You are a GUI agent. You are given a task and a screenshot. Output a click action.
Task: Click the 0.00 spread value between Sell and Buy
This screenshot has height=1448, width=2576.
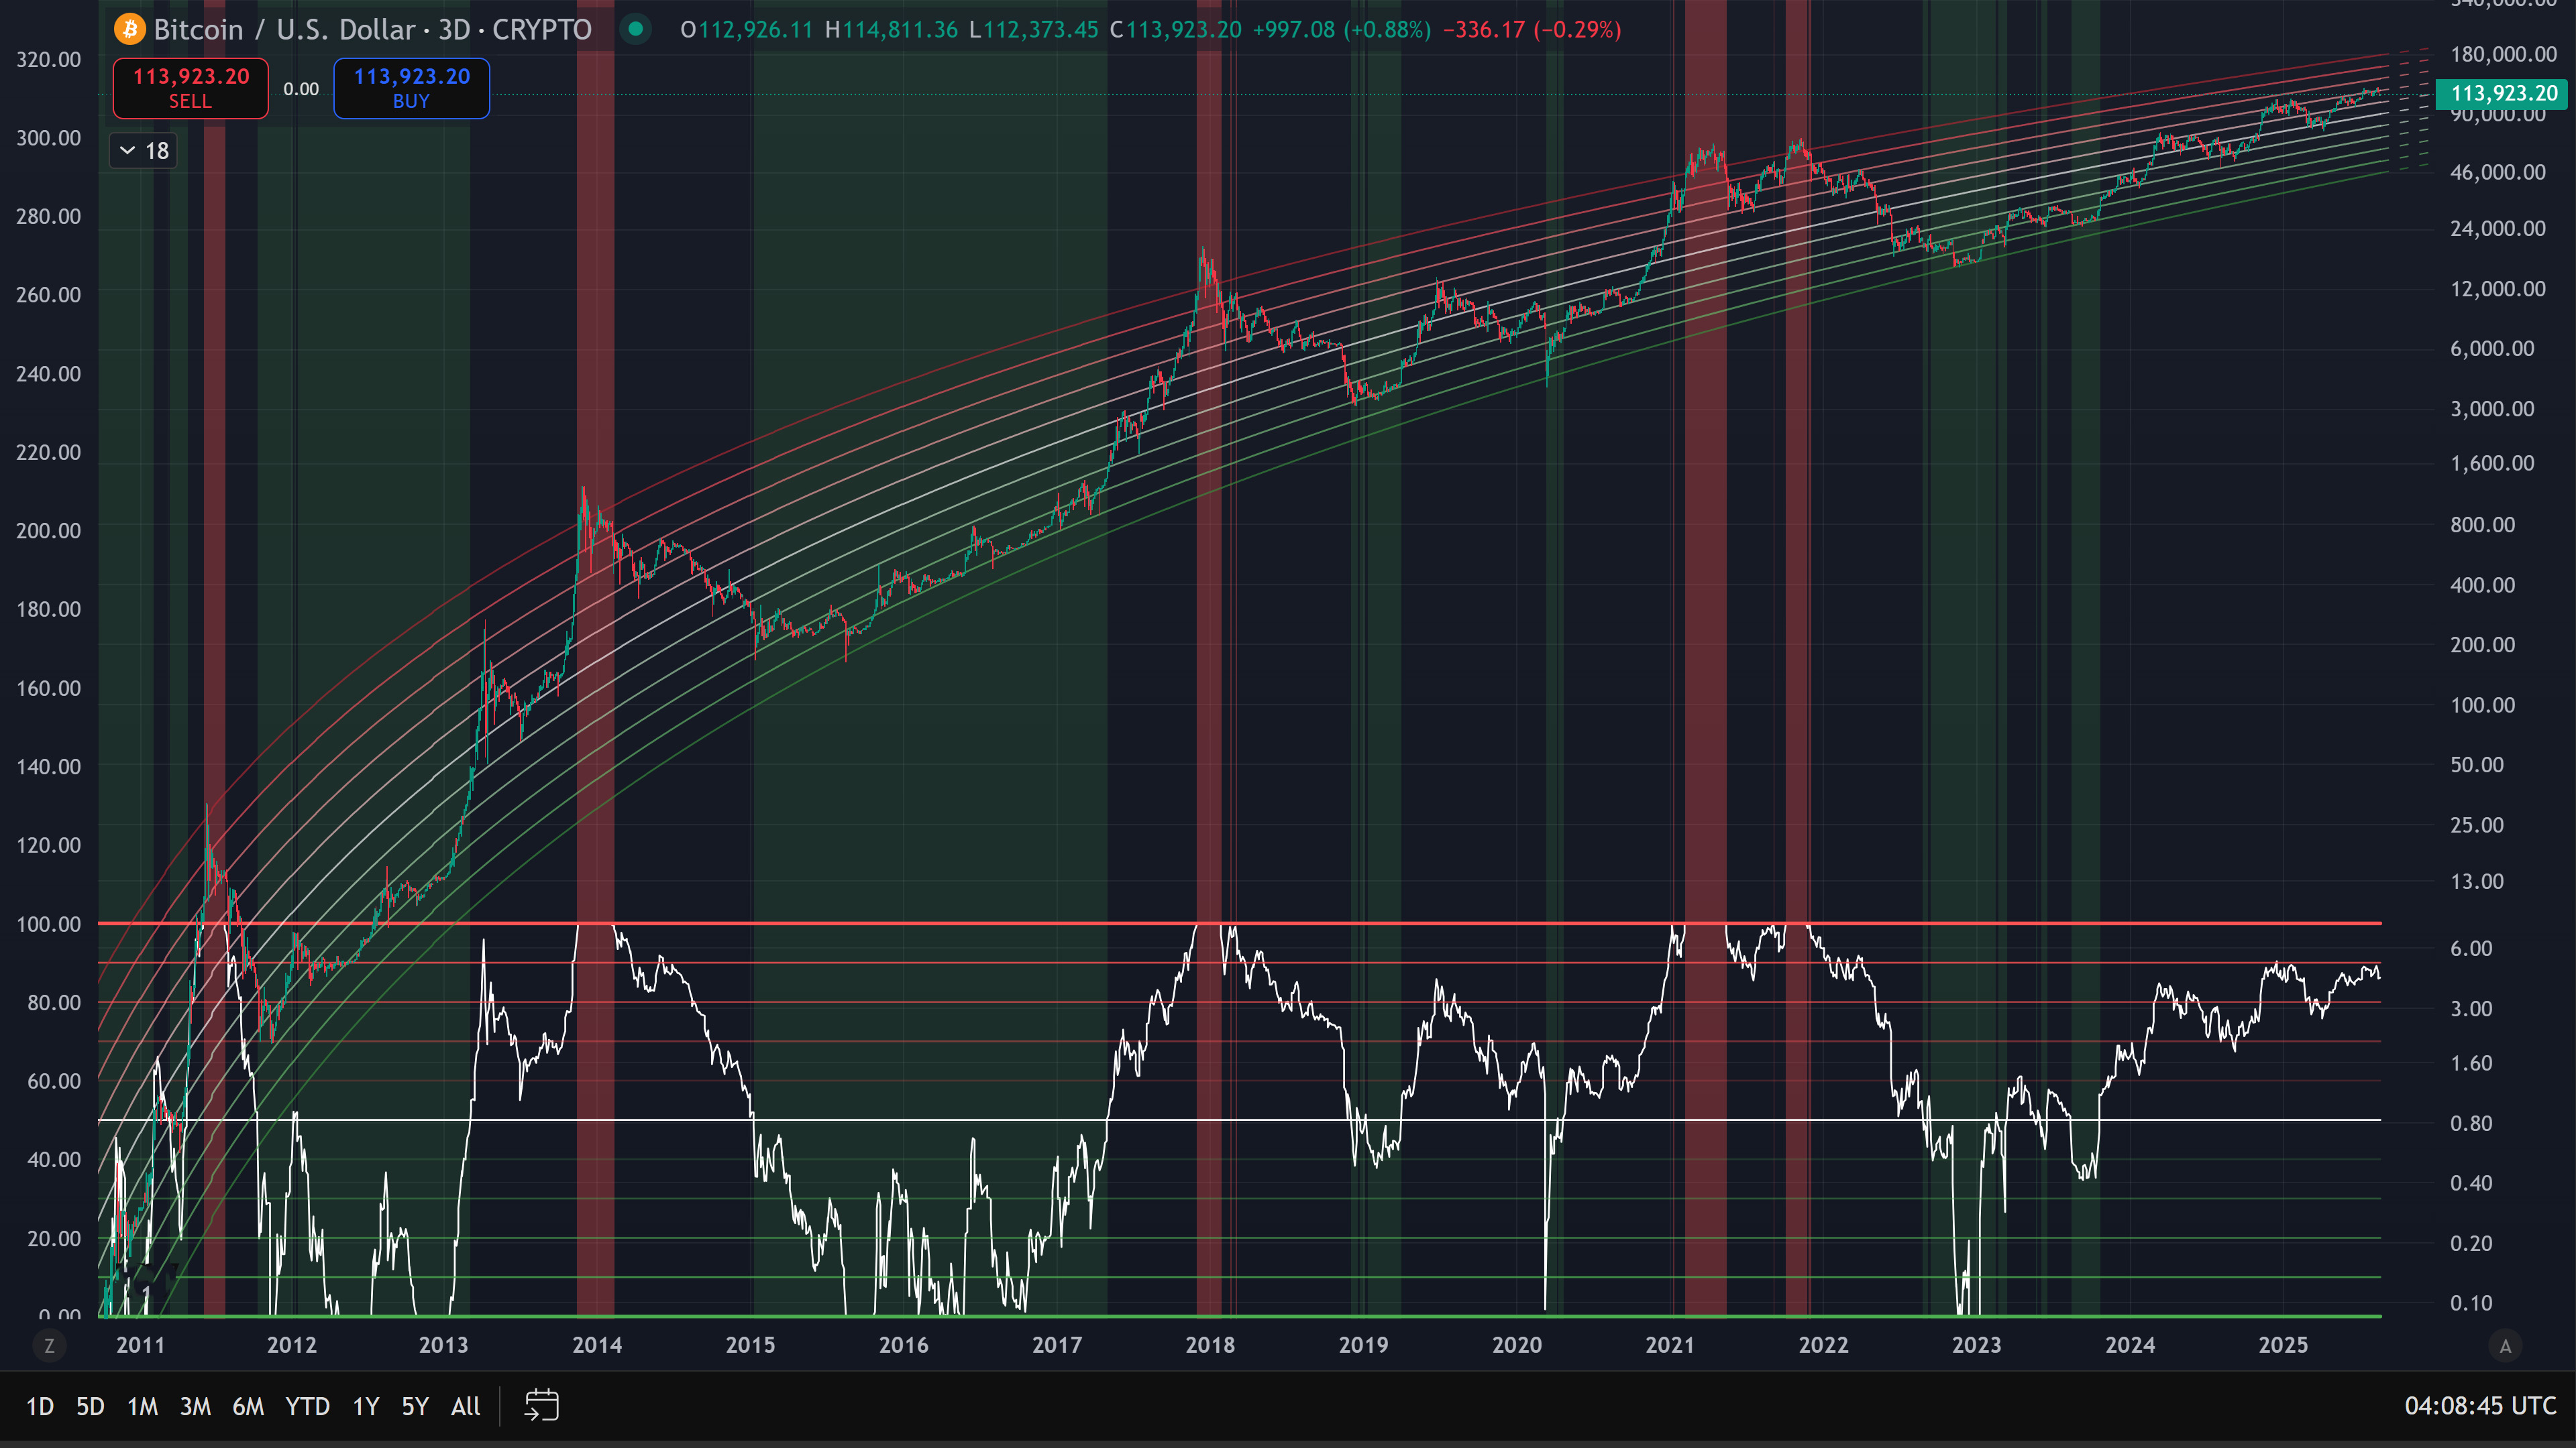301,89
